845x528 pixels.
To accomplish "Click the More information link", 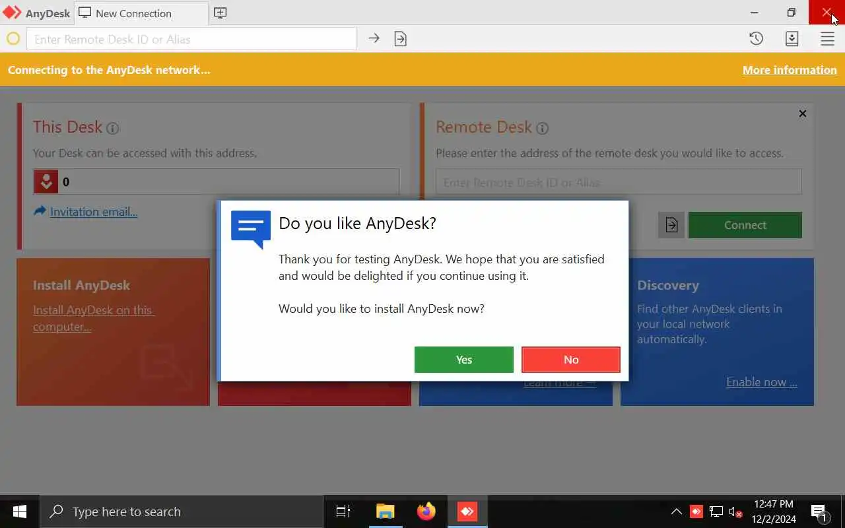I will [790, 70].
